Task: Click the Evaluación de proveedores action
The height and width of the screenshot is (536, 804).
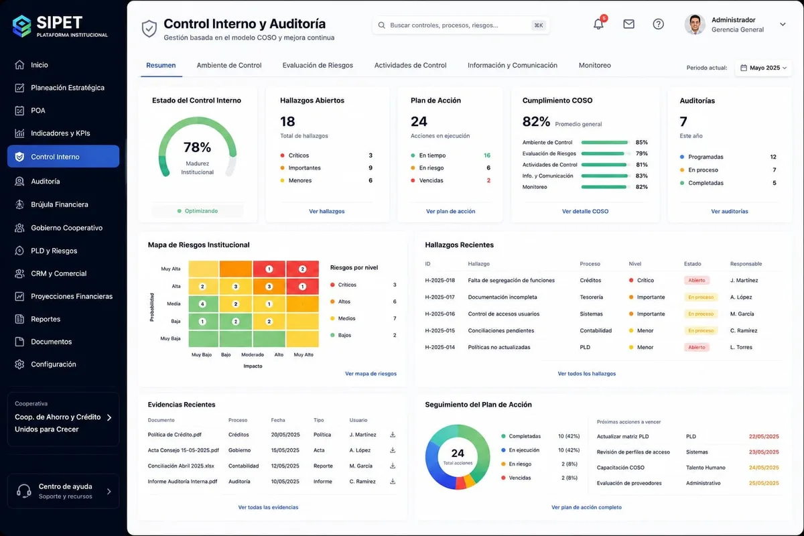Action: coord(629,483)
